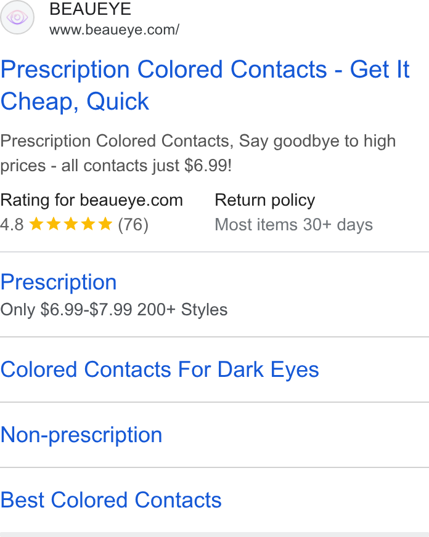Screen dimensions: 429x537
Task: Click the 4.8 rating score
Action: click(x=12, y=225)
